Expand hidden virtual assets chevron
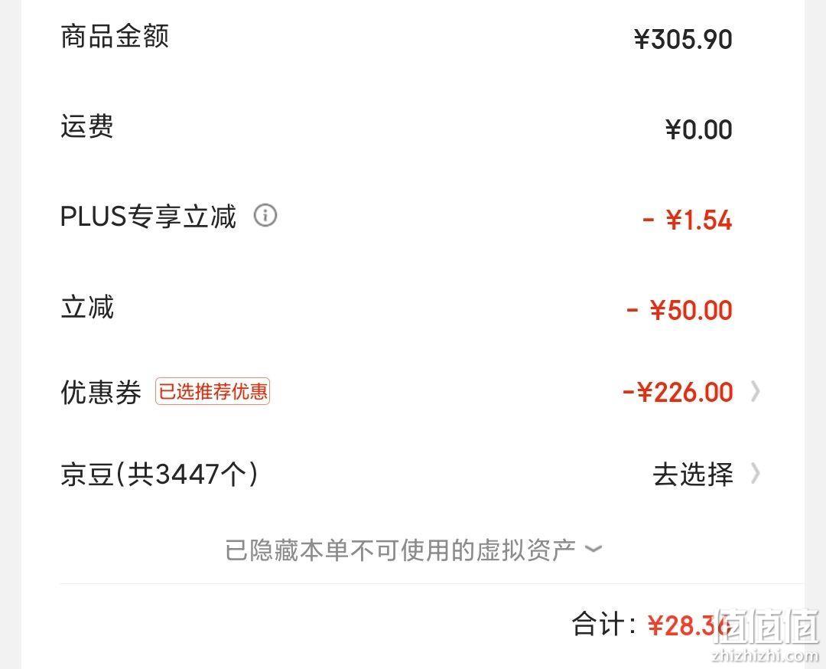The width and height of the screenshot is (826, 669). [x=593, y=549]
